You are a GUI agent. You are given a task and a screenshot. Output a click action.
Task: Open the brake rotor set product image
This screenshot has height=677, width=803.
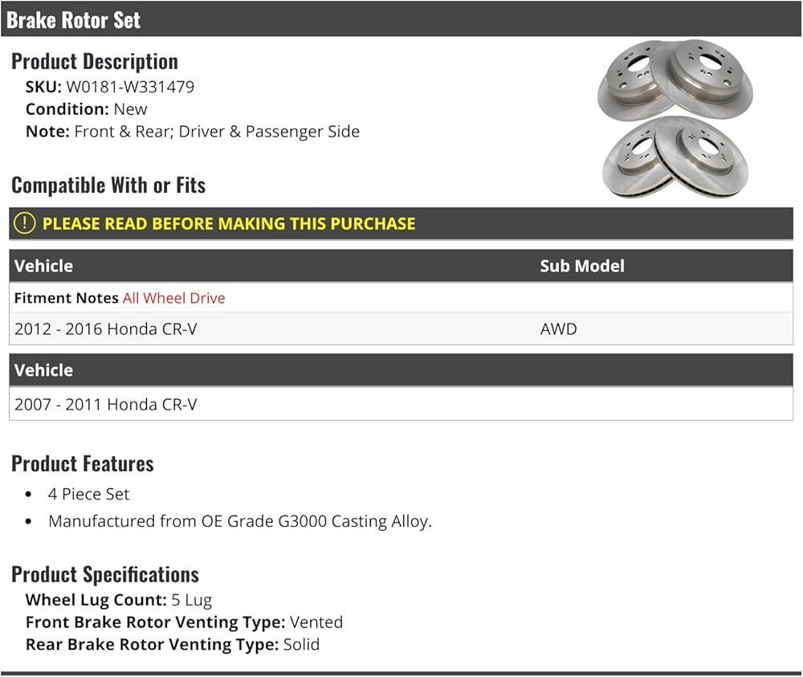(x=675, y=119)
